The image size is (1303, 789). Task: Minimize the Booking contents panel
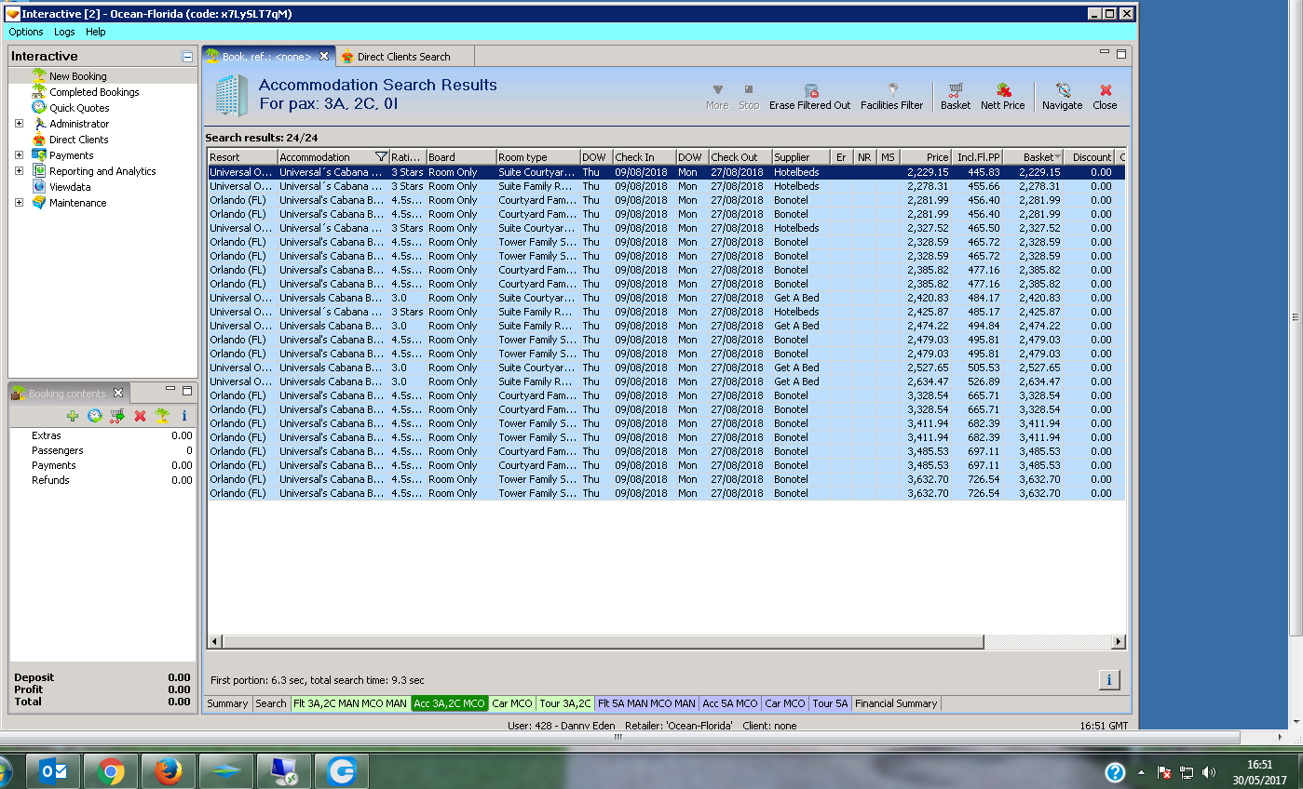(x=170, y=390)
